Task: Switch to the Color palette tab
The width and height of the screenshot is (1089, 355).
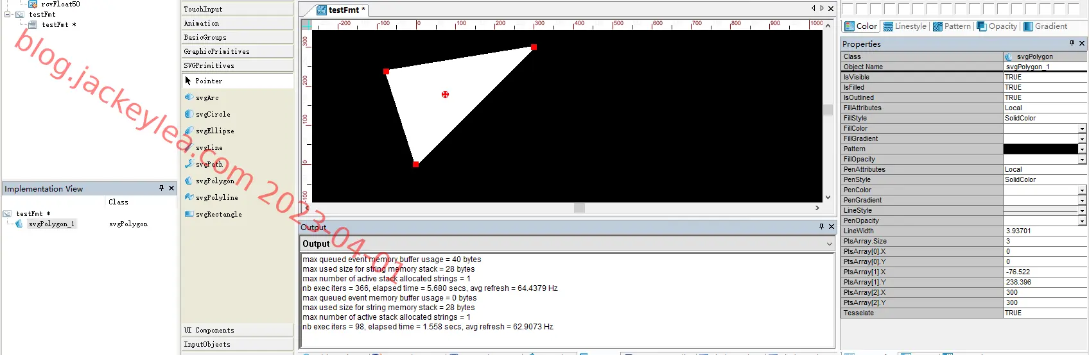Action: 860,26
